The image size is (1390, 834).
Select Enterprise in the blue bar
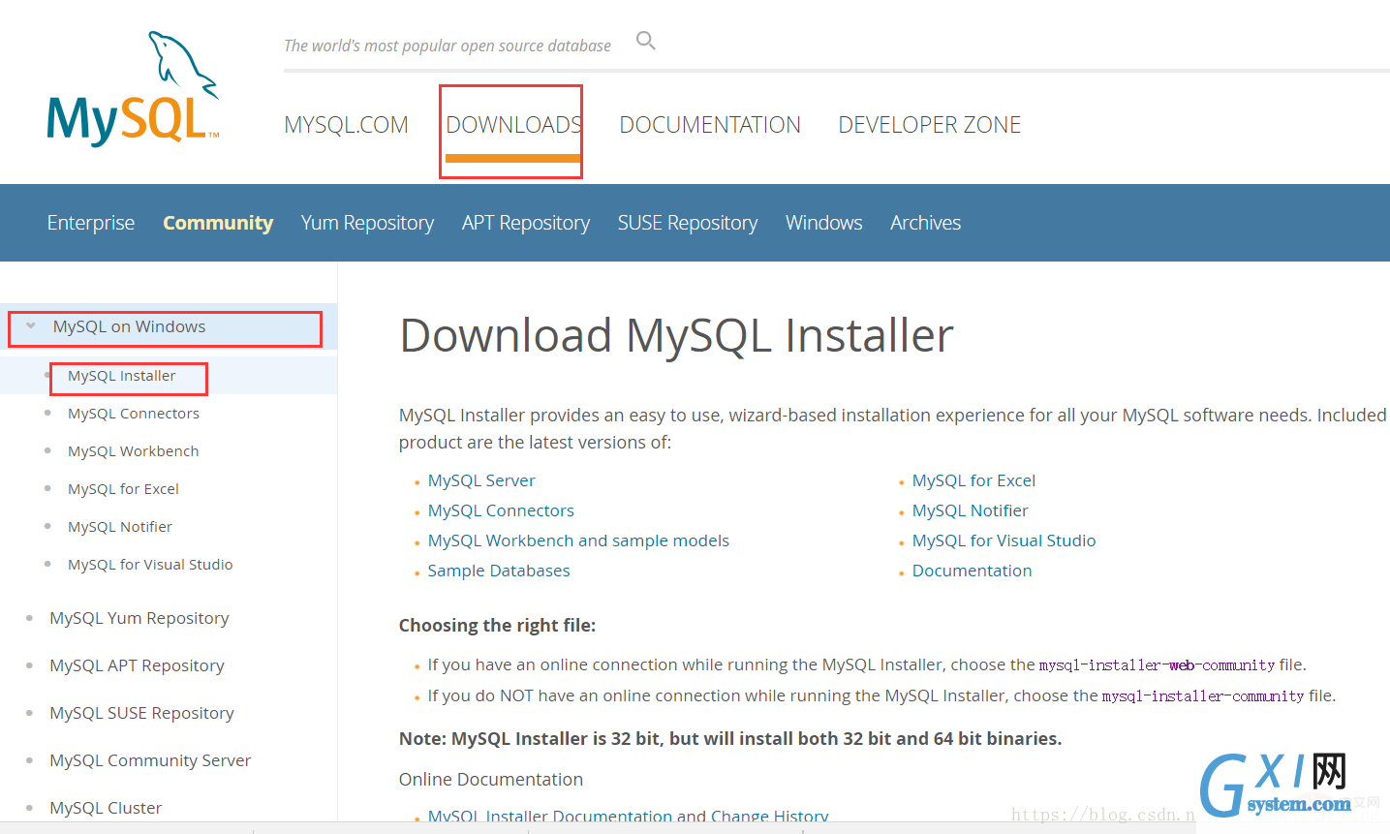click(91, 223)
